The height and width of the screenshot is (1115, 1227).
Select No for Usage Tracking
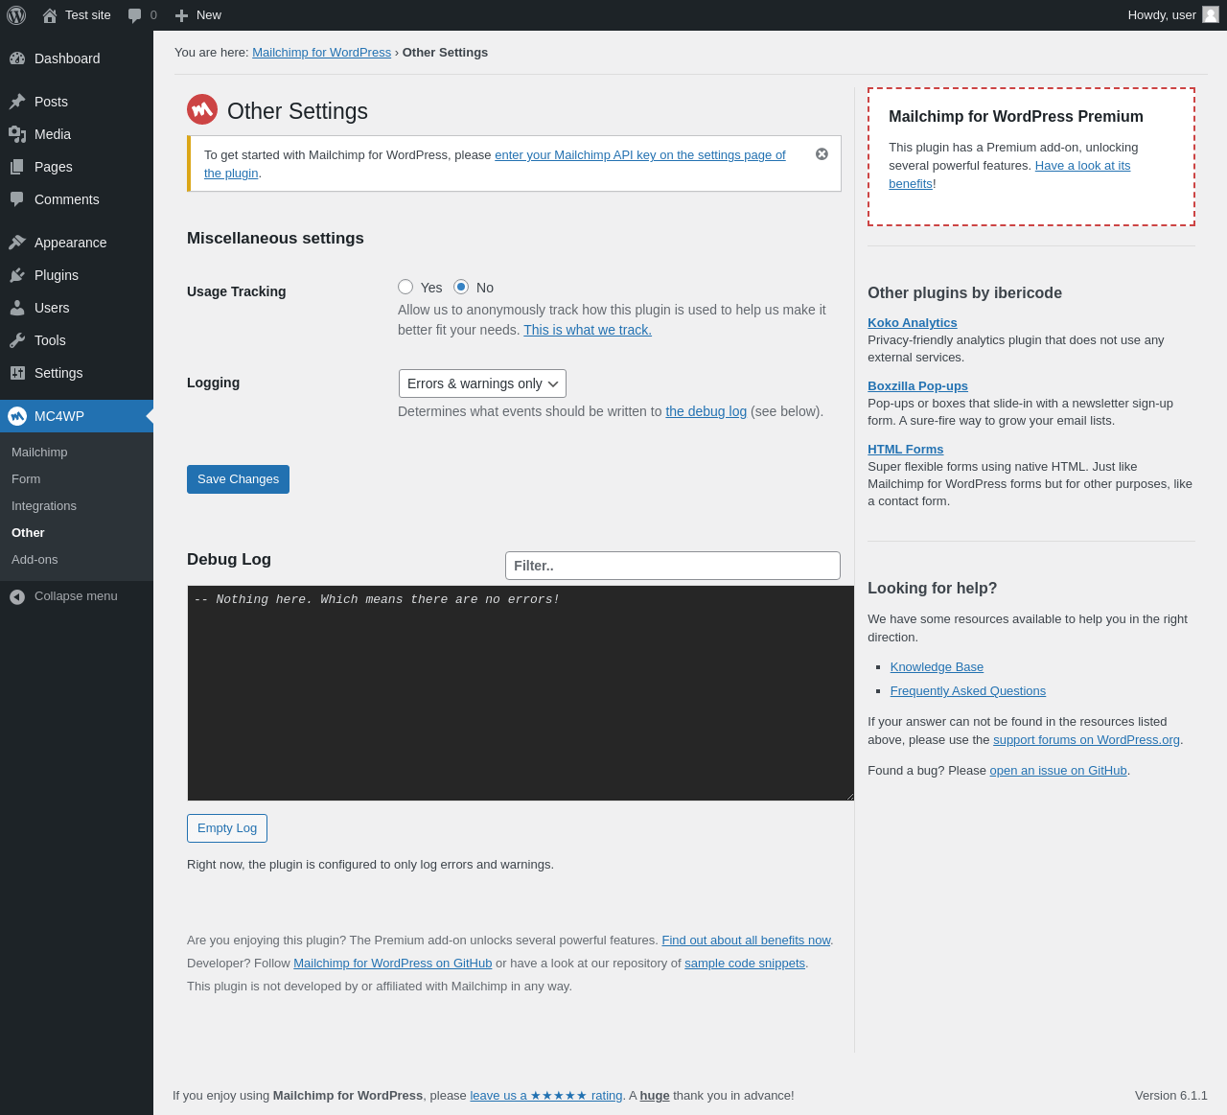pyautogui.click(x=461, y=287)
